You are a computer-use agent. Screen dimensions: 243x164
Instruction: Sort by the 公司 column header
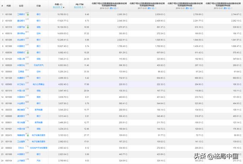tap(21, 6)
